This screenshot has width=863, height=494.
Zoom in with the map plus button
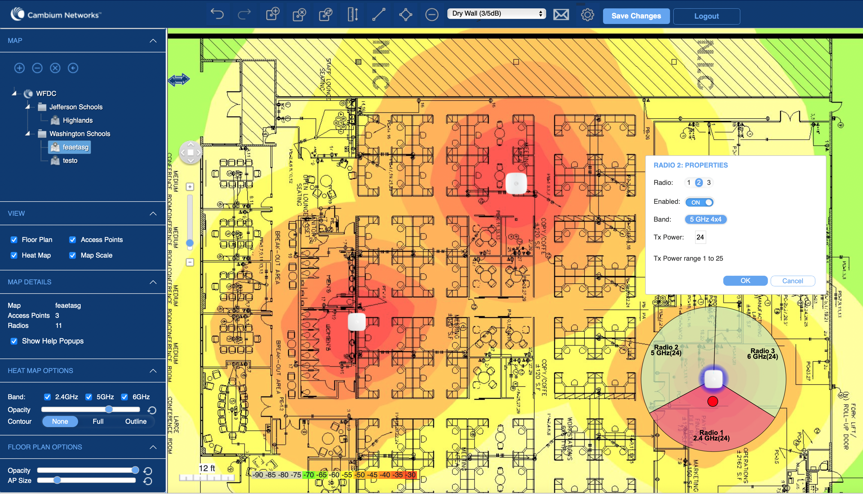pyautogui.click(x=190, y=187)
